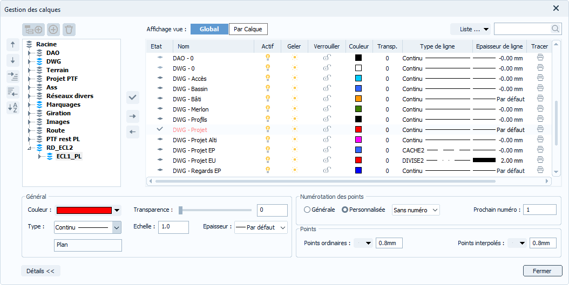Toggle freeze sun for DWG - Accès
The width and height of the screenshot is (569, 285).
(294, 78)
